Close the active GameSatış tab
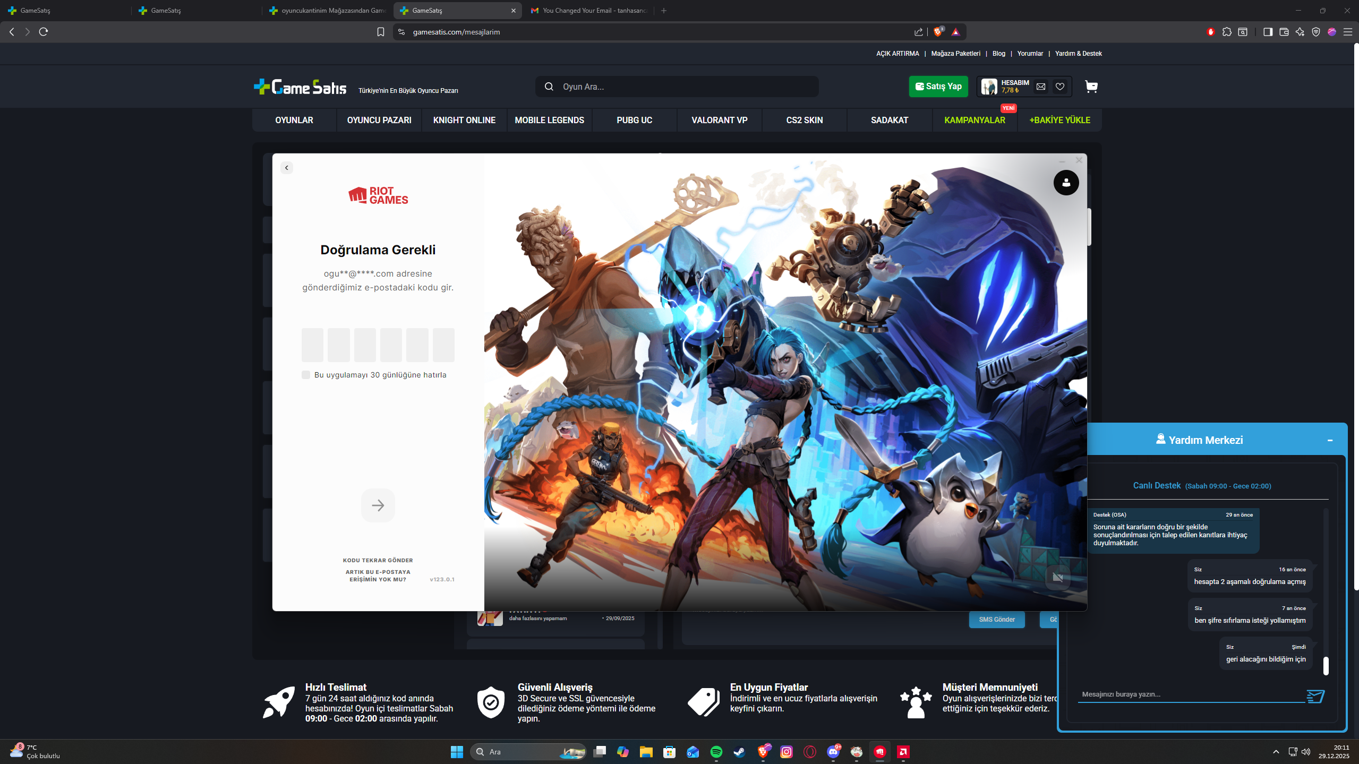 (x=514, y=11)
